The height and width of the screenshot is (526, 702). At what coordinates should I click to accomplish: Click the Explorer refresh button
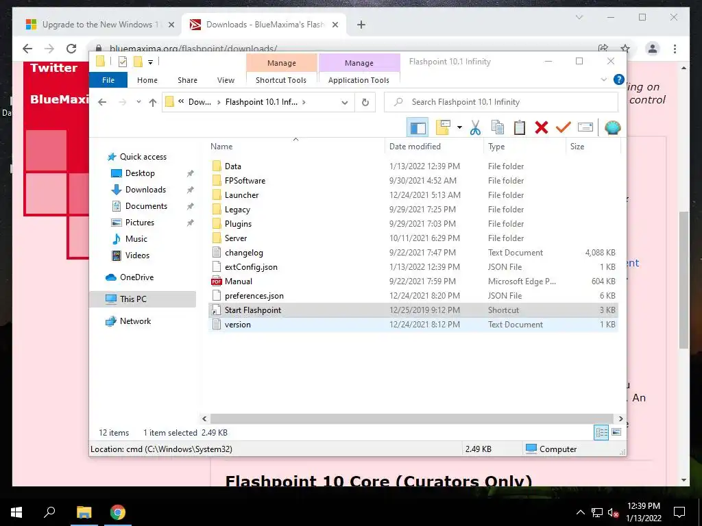[x=365, y=103]
